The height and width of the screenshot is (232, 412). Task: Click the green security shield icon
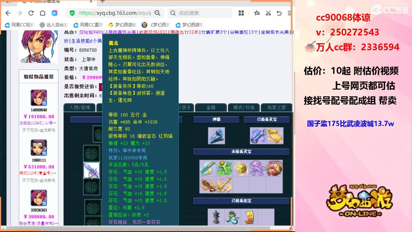[72, 13]
